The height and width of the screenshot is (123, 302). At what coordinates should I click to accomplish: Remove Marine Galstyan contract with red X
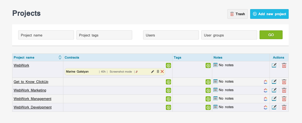[162, 72]
